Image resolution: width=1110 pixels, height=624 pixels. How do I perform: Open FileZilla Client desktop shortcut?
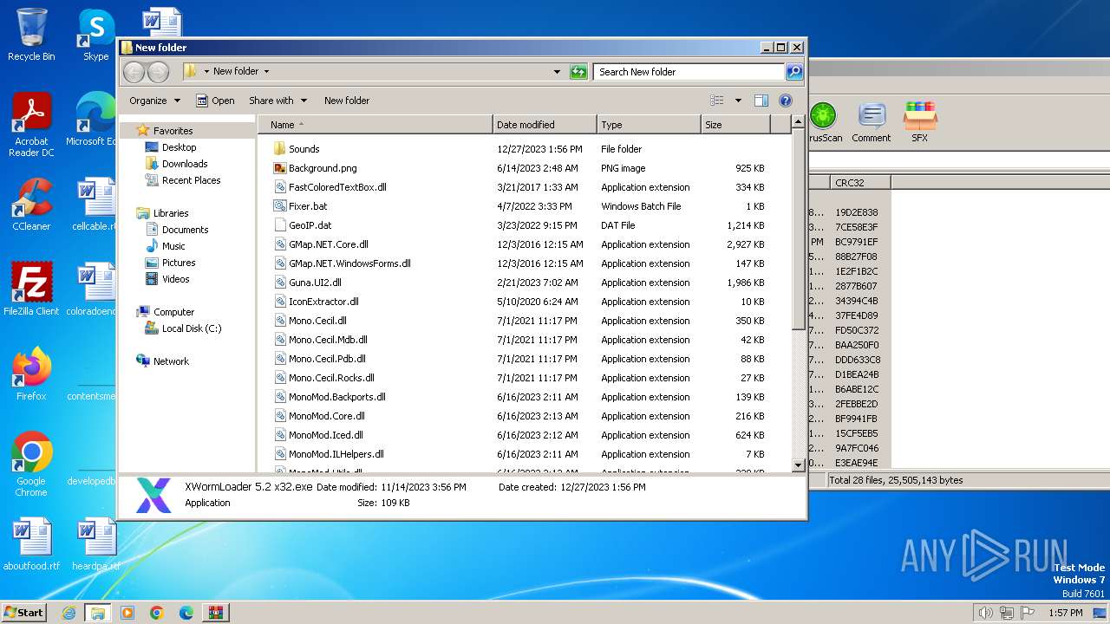pos(31,289)
